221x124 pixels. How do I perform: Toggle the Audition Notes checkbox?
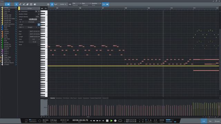(39, 14)
